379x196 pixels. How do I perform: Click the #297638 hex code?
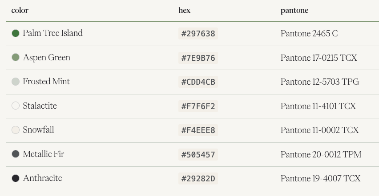pos(198,34)
